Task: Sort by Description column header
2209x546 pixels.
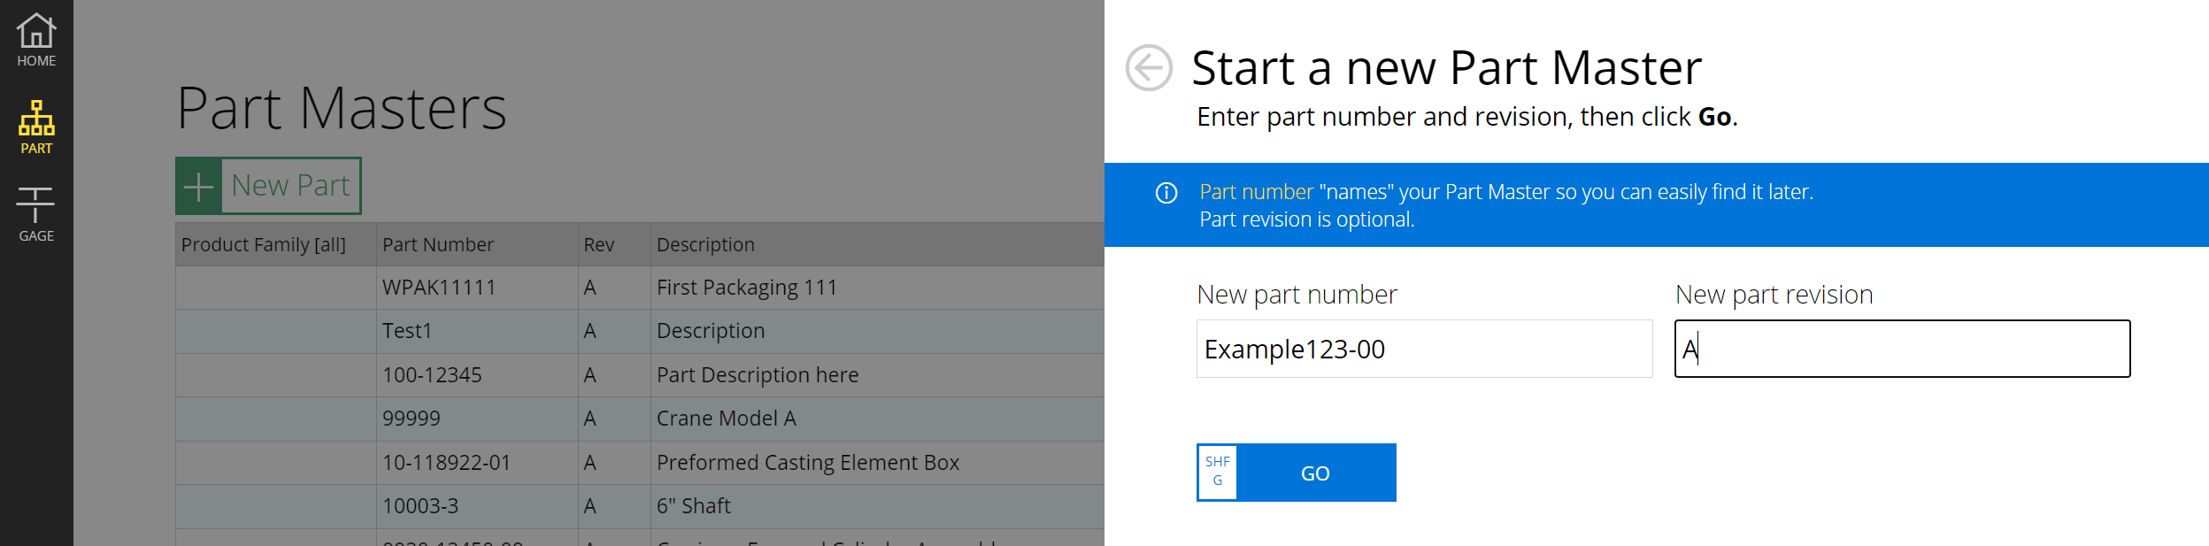Action: pyautogui.click(x=705, y=245)
